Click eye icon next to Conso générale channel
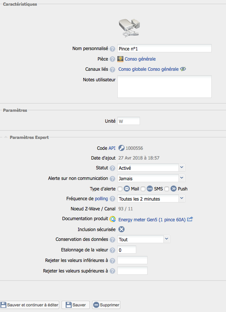 pos(183,69)
